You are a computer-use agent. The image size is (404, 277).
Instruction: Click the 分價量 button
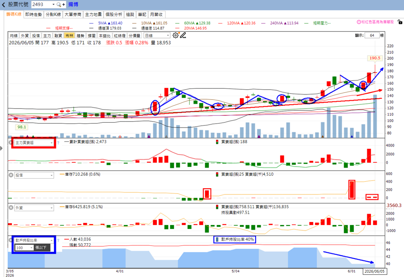click(135, 36)
